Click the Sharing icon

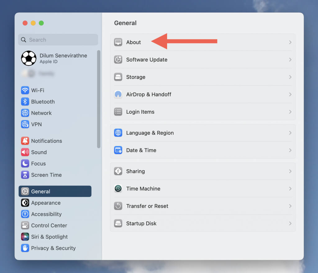click(118, 171)
